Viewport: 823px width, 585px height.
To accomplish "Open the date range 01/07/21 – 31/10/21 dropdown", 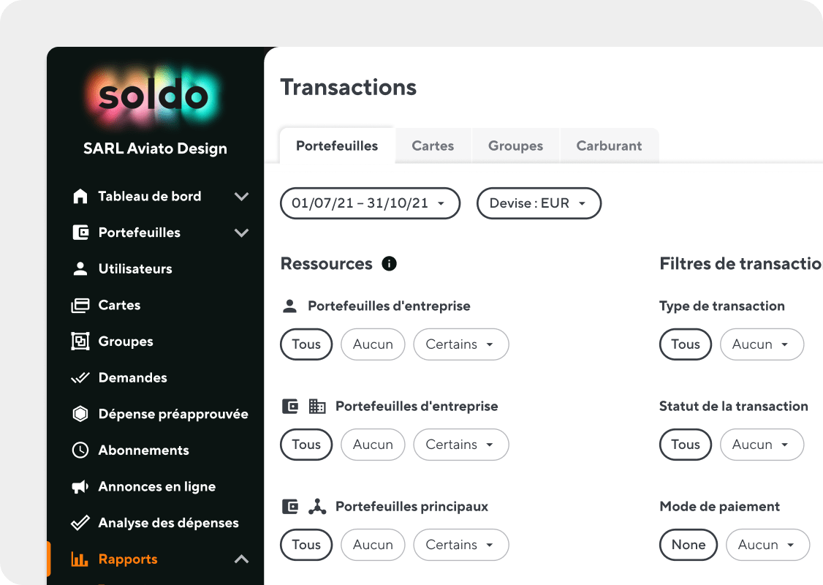I will [x=370, y=203].
